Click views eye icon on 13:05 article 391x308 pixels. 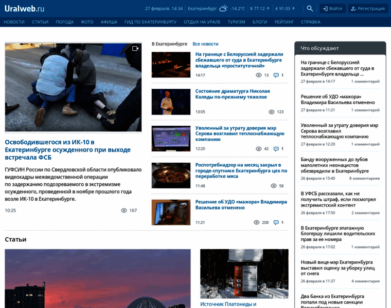(x=271, y=111)
